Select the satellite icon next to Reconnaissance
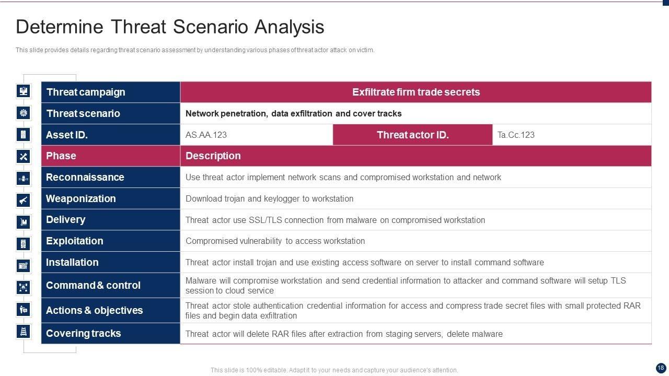The image size is (669, 376). [23, 178]
